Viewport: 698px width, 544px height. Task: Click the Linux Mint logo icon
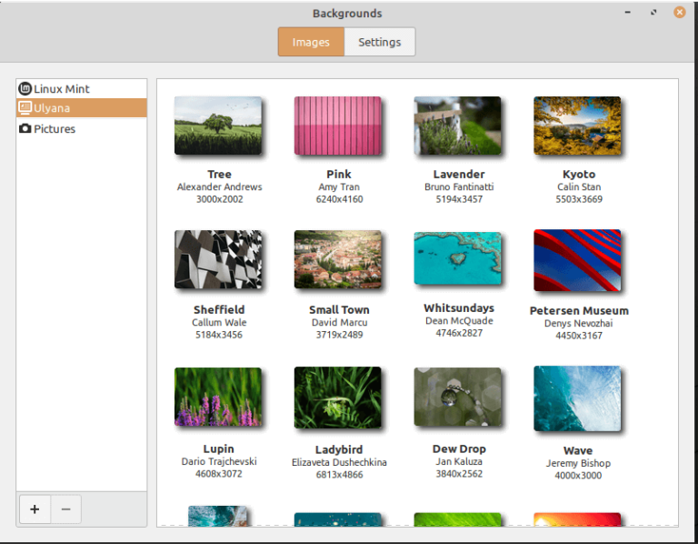coord(25,88)
